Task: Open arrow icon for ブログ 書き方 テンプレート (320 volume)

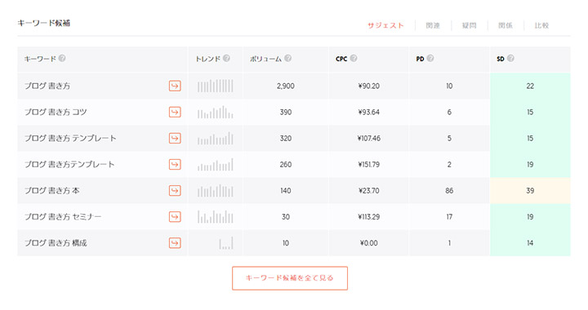Action: click(x=175, y=138)
